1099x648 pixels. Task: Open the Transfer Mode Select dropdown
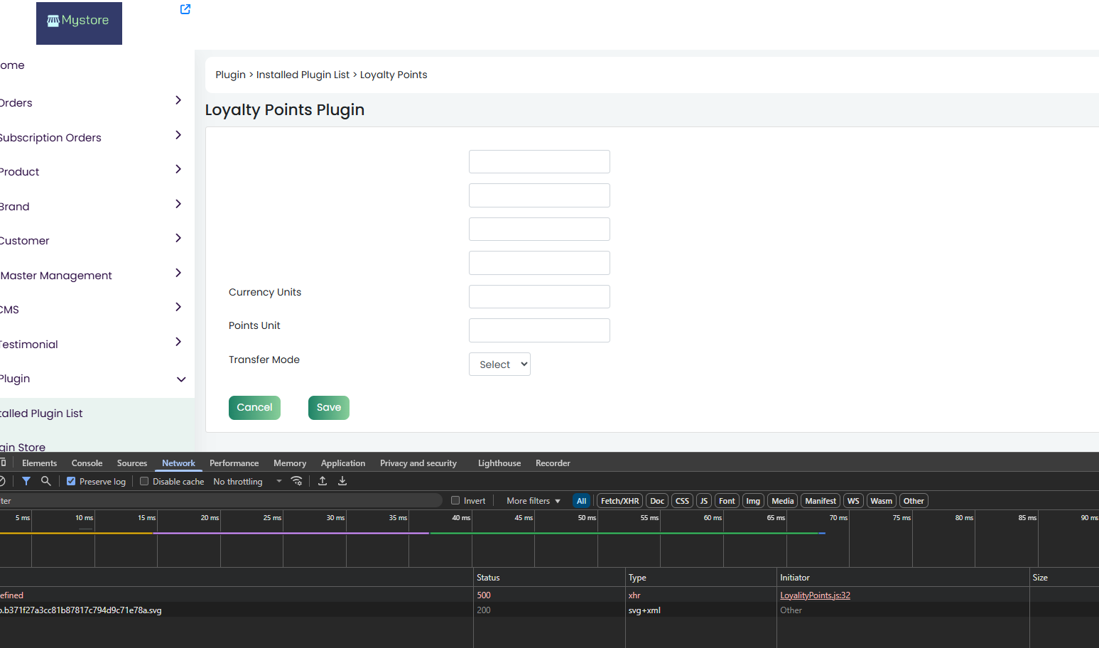(499, 364)
